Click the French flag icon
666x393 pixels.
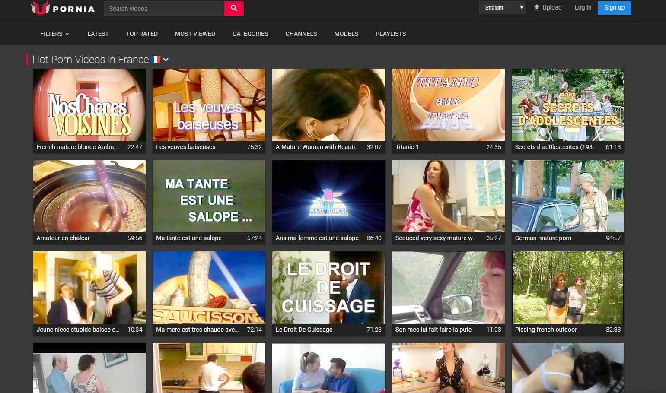[156, 60]
